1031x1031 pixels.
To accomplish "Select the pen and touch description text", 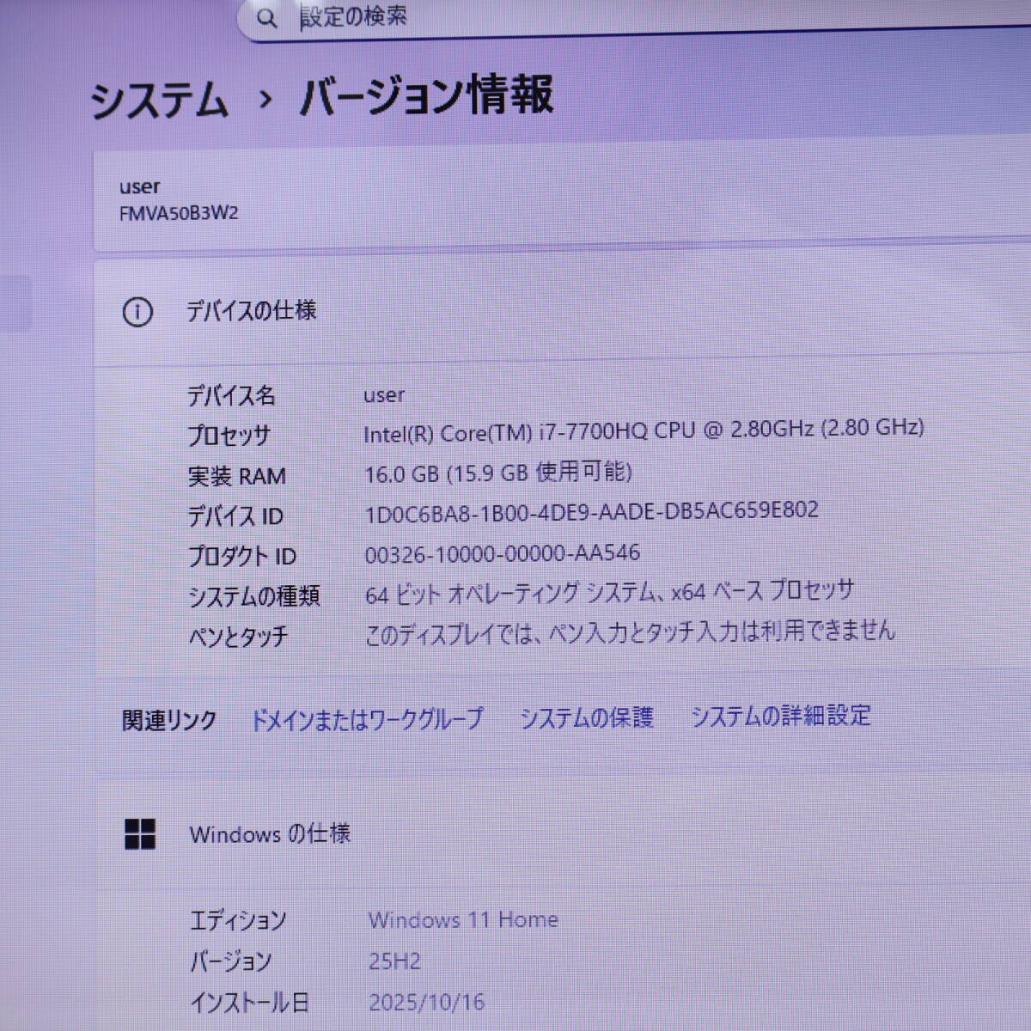I will 630,632.
